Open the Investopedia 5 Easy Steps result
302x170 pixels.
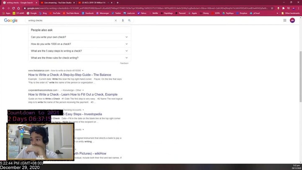point(82,114)
